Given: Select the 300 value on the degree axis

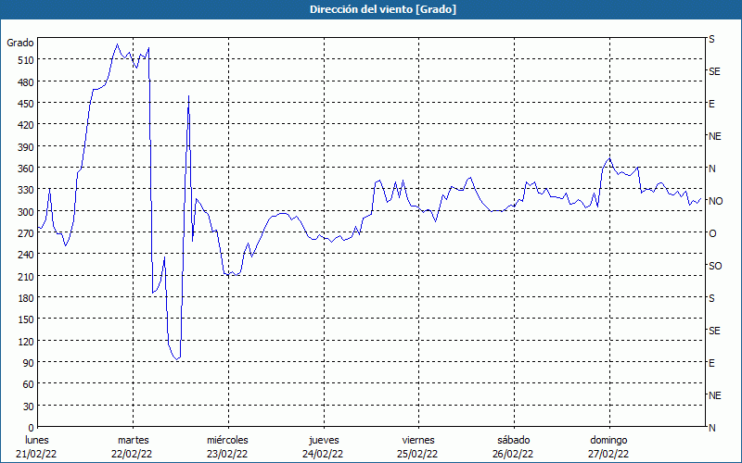Looking at the screenshot, I should pos(25,212).
